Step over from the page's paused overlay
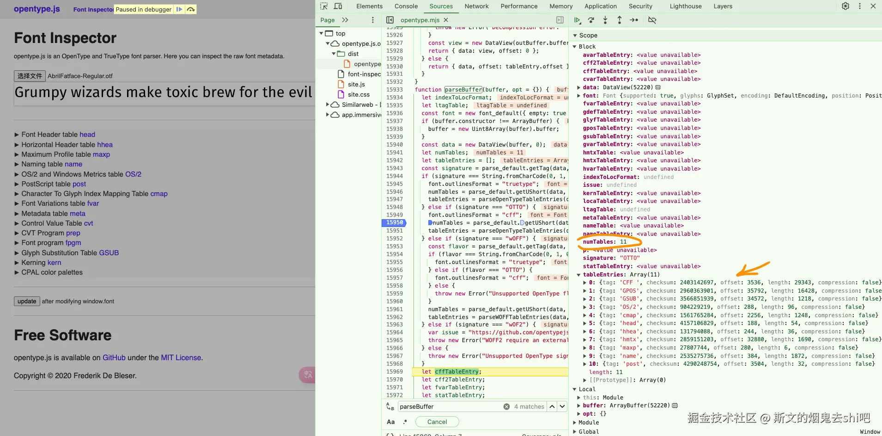The width and height of the screenshot is (882, 436). pos(191,9)
